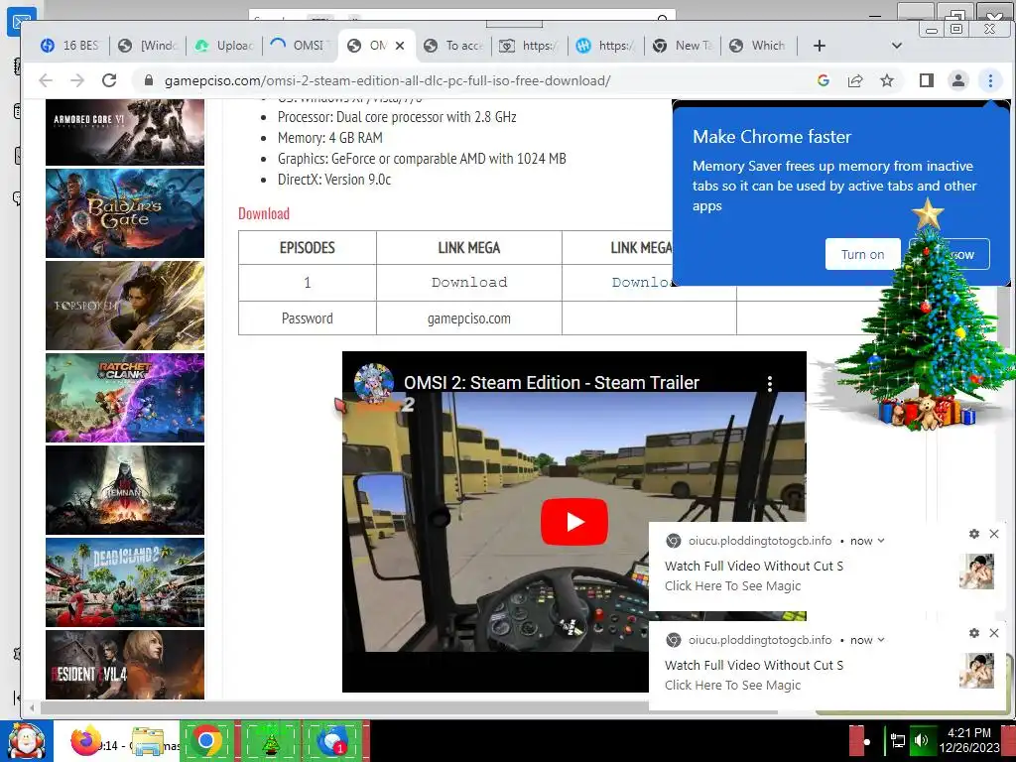Bookmark this page with the star icon
The image size is (1016, 762).
point(887,80)
